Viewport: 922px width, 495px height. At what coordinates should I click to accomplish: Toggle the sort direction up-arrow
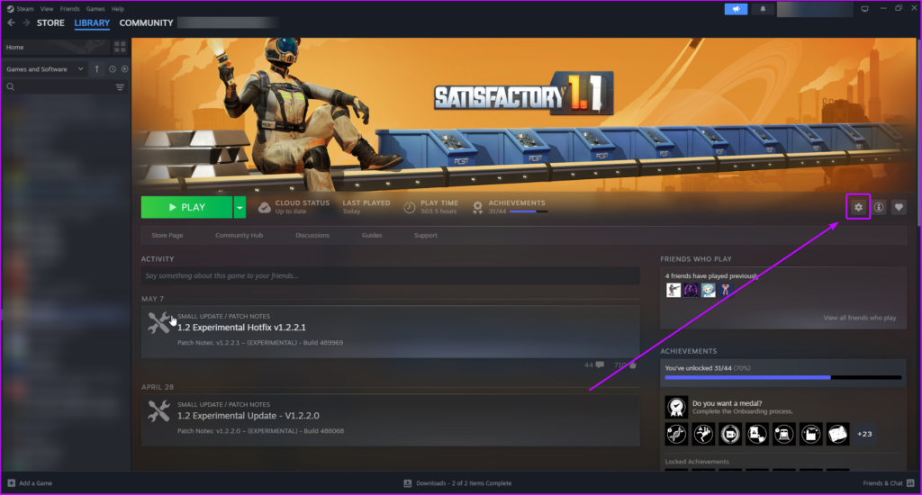97,68
